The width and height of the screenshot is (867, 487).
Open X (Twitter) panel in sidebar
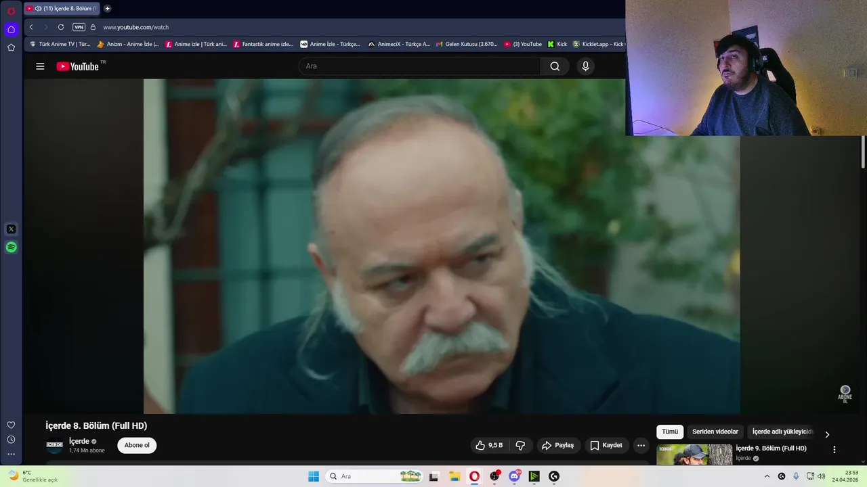pyautogui.click(x=11, y=229)
